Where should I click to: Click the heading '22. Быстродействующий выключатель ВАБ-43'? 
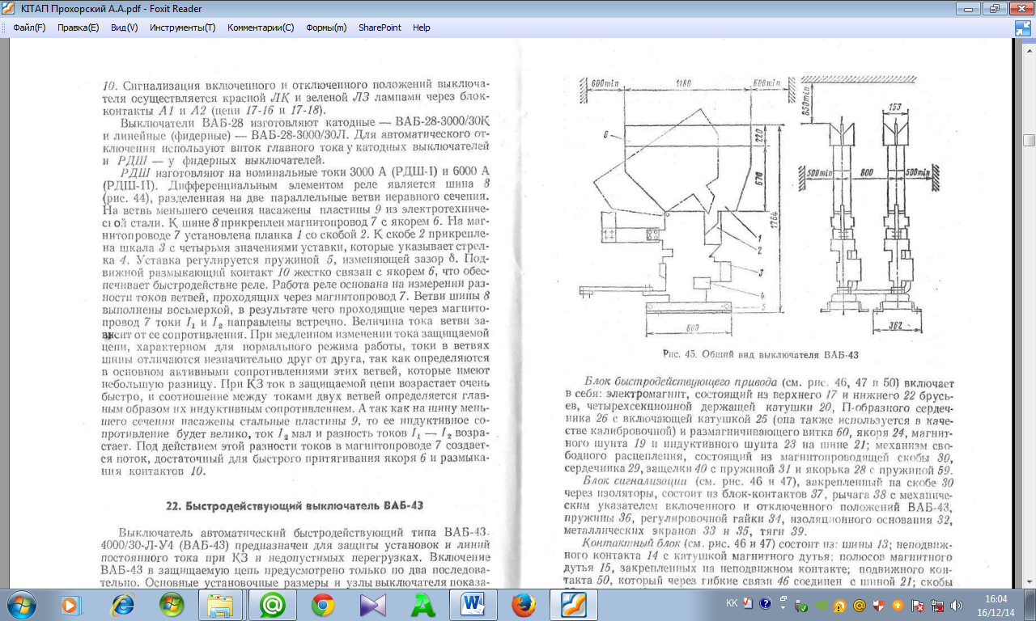coord(295,506)
